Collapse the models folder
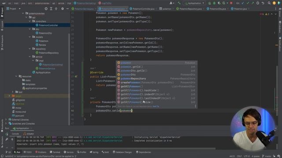 tap(30, 37)
